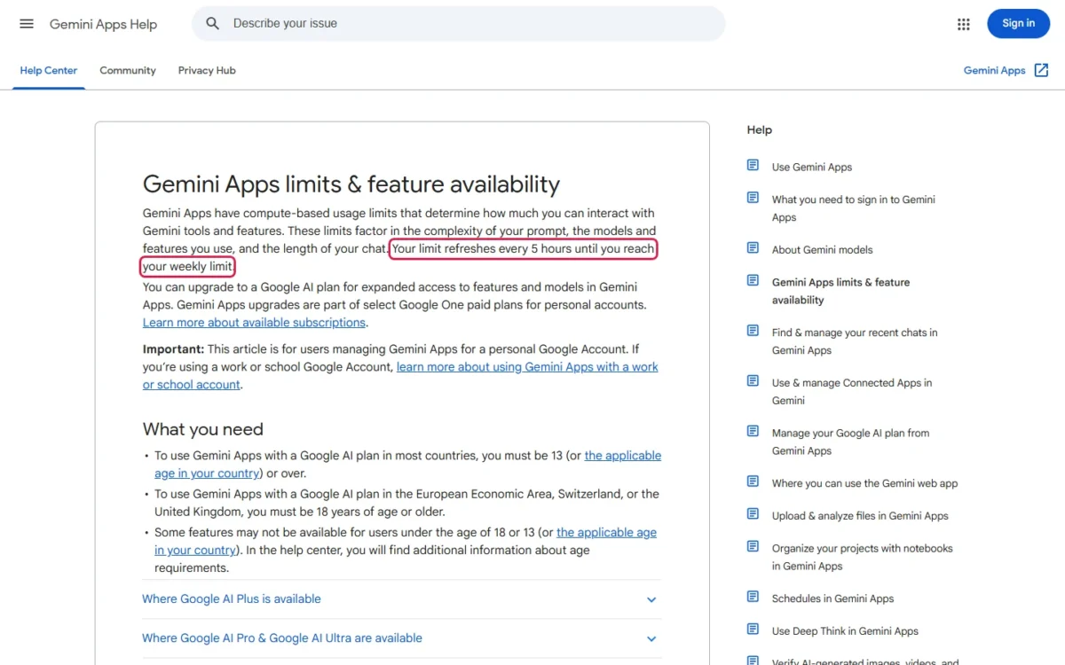Open Use Deep Think in Gemini Apps article
Image resolution: width=1065 pixels, height=665 pixels.
coord(845,631)
